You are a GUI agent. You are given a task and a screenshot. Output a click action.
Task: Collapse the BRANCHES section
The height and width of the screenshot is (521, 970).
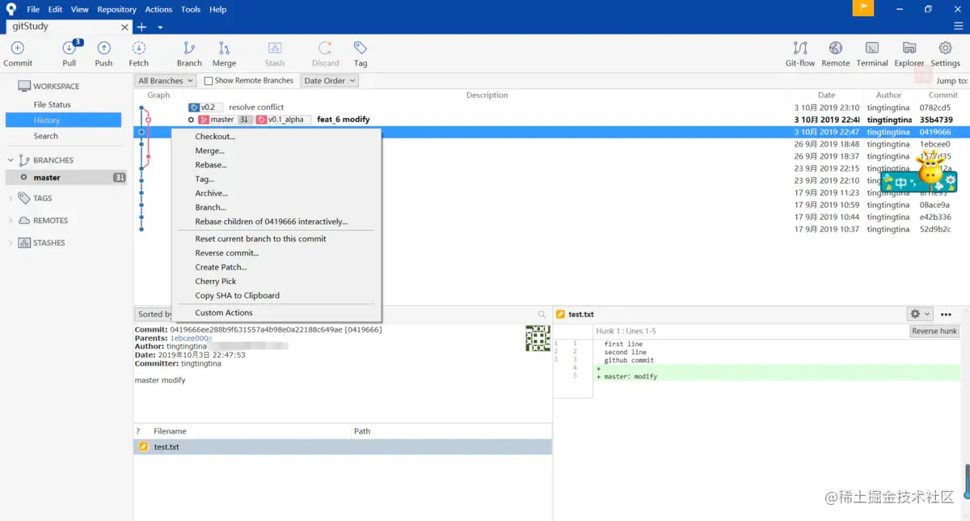pyautogui.click(x=11, y=160)
